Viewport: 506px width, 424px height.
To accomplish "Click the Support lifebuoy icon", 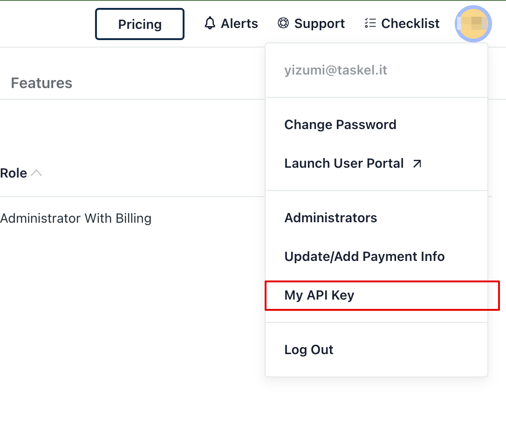I will point(283,23).
